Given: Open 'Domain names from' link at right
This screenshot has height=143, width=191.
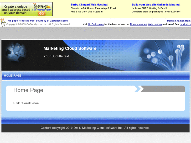Looking at the screenshot, I should [179, 21].
